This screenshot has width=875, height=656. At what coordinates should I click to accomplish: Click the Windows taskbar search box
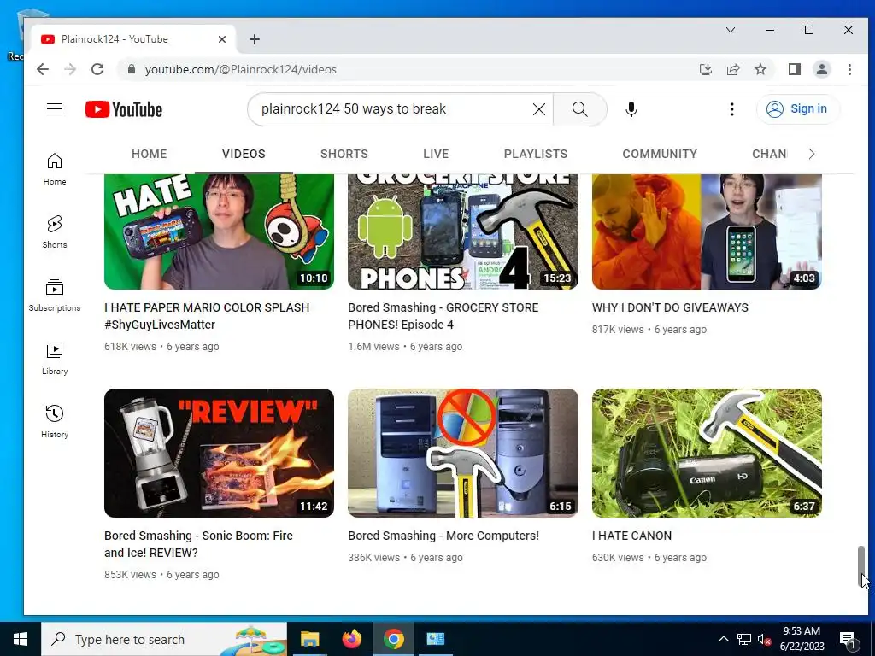tap(164, 639)
